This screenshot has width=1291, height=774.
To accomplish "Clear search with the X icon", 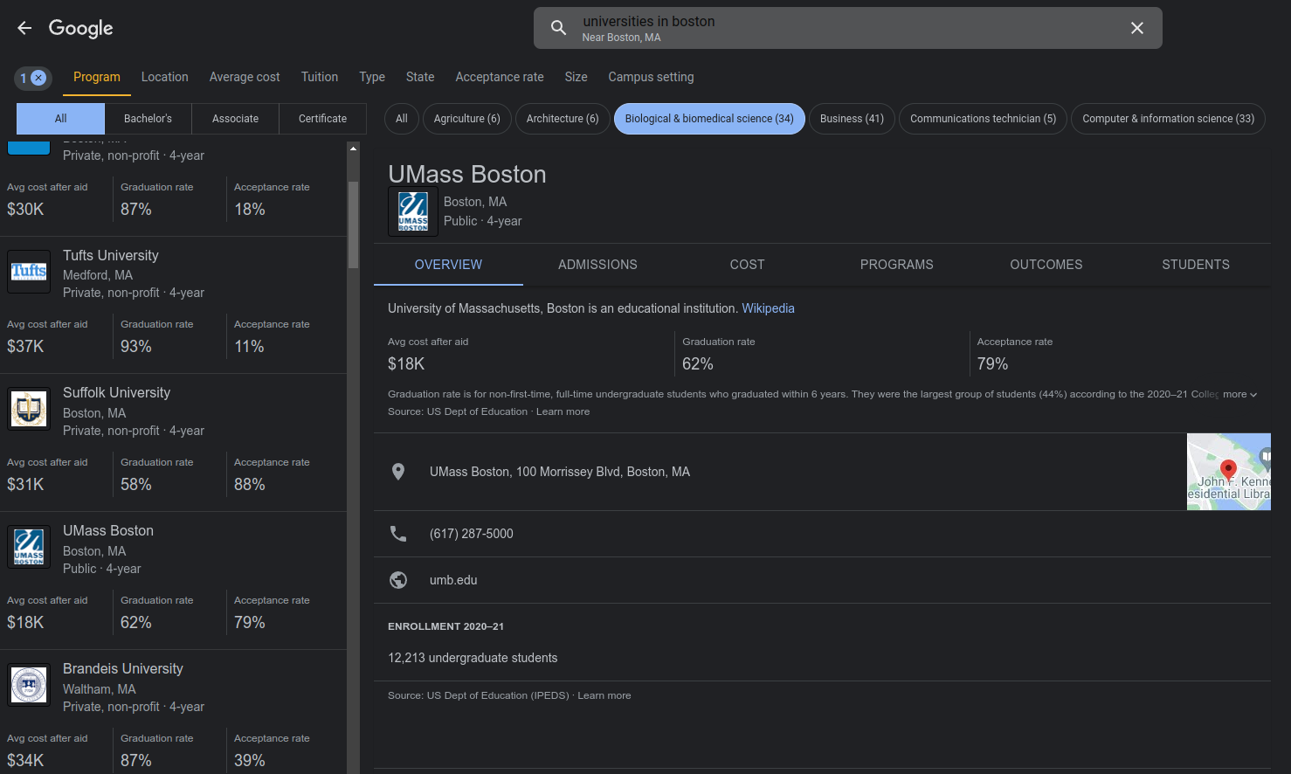I will [x=1137, y=28].
